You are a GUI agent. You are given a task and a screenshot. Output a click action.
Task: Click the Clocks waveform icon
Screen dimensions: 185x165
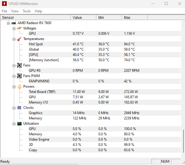tap(19, 108)
